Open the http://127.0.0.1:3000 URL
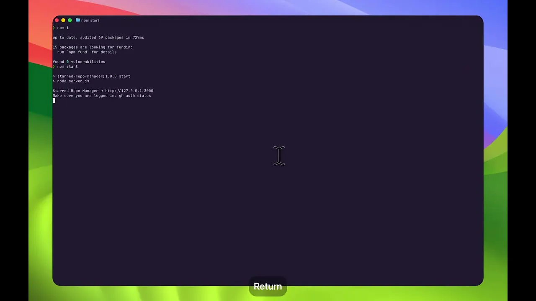Viewport: 536px width, 301px height. click(129, 91)
